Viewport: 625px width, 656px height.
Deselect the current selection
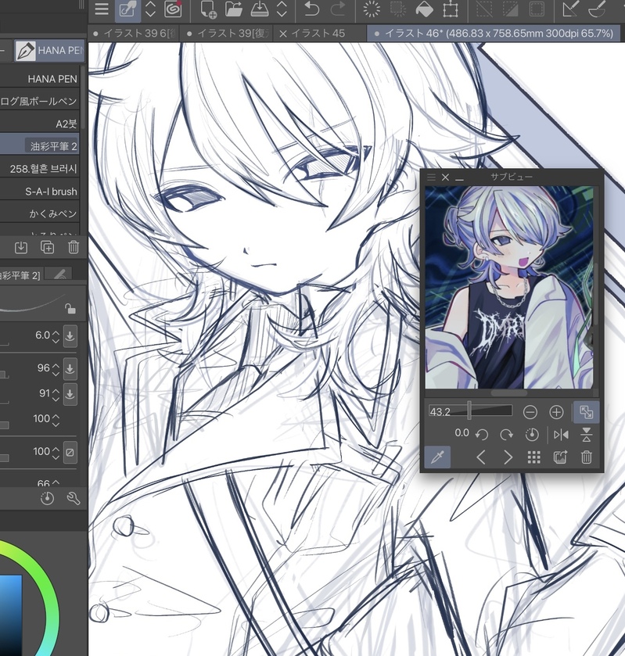coord(484,9)
